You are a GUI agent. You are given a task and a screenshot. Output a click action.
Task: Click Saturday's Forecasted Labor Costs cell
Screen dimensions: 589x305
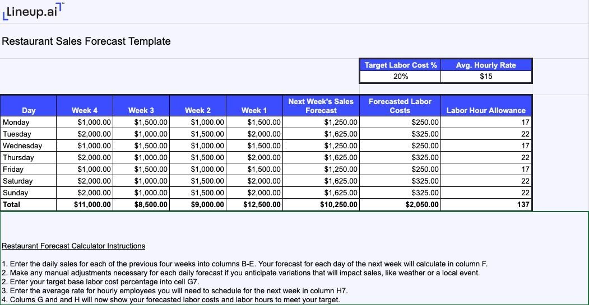[x=400, y=181]
